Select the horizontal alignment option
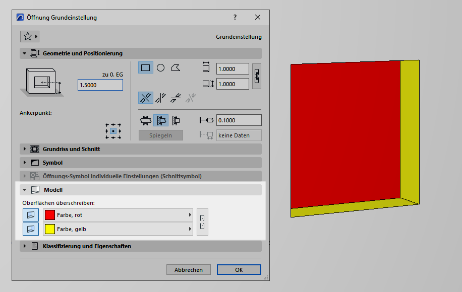The width and height of the screenshot is (462, 292). pos(176,98)
